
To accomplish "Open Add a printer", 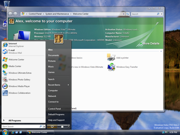I will (x=118, y=58).
